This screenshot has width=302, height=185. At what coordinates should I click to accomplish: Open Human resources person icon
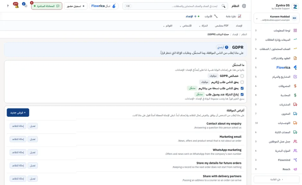pos(295,151)
